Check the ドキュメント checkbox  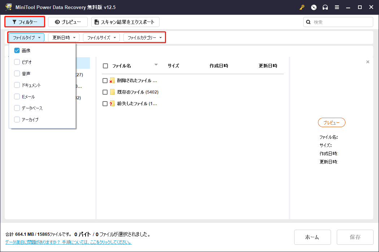(17, 85)
